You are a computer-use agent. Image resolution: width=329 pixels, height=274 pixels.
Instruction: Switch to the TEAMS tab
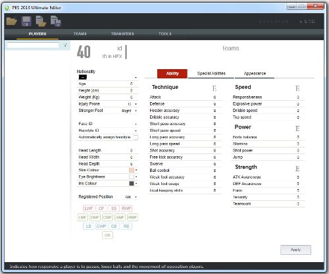point(80,34)
